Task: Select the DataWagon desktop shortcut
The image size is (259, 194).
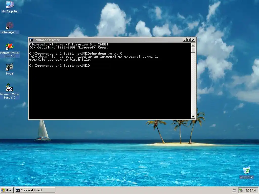Action: click(x=10, y=28)
